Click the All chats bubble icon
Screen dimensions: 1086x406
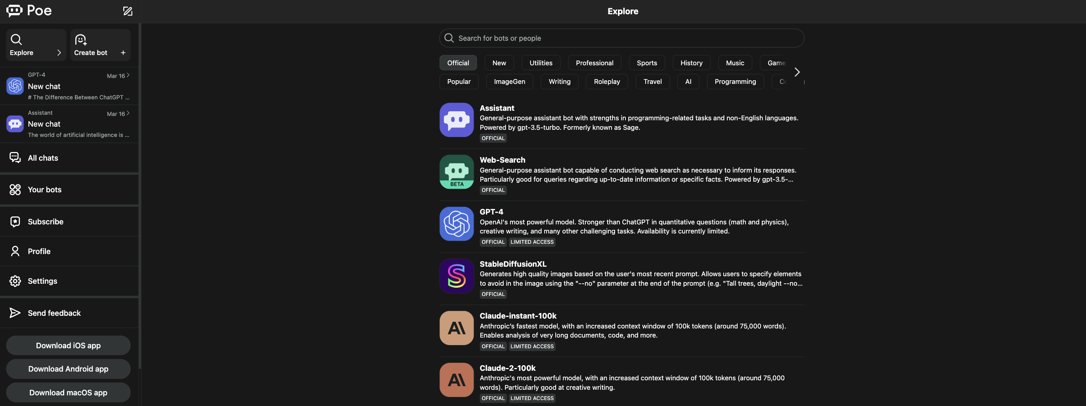(15, 158)
